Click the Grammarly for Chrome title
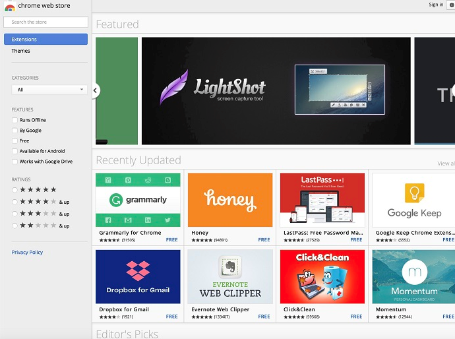Screen dimensions: 455x339 pyautogui.click(x=130, y=233)
